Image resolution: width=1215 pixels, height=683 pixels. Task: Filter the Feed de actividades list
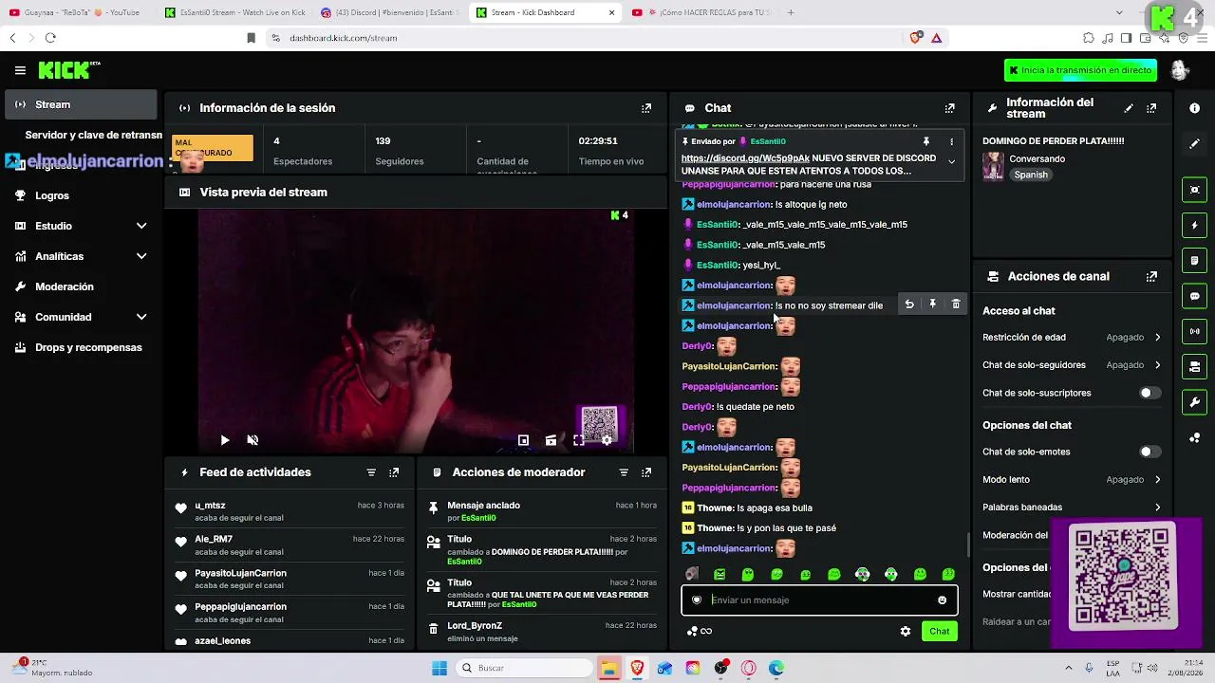(371, 472)
